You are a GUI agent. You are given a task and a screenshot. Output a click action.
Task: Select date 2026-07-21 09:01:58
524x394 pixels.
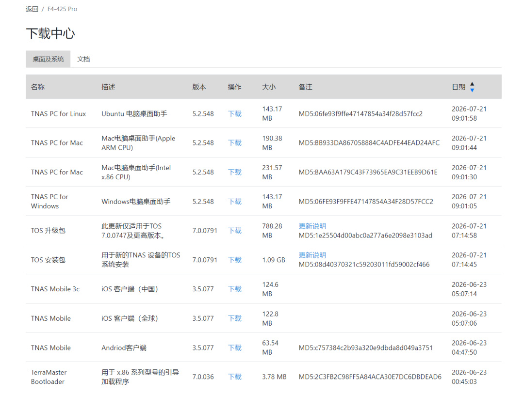coord(469,113)
